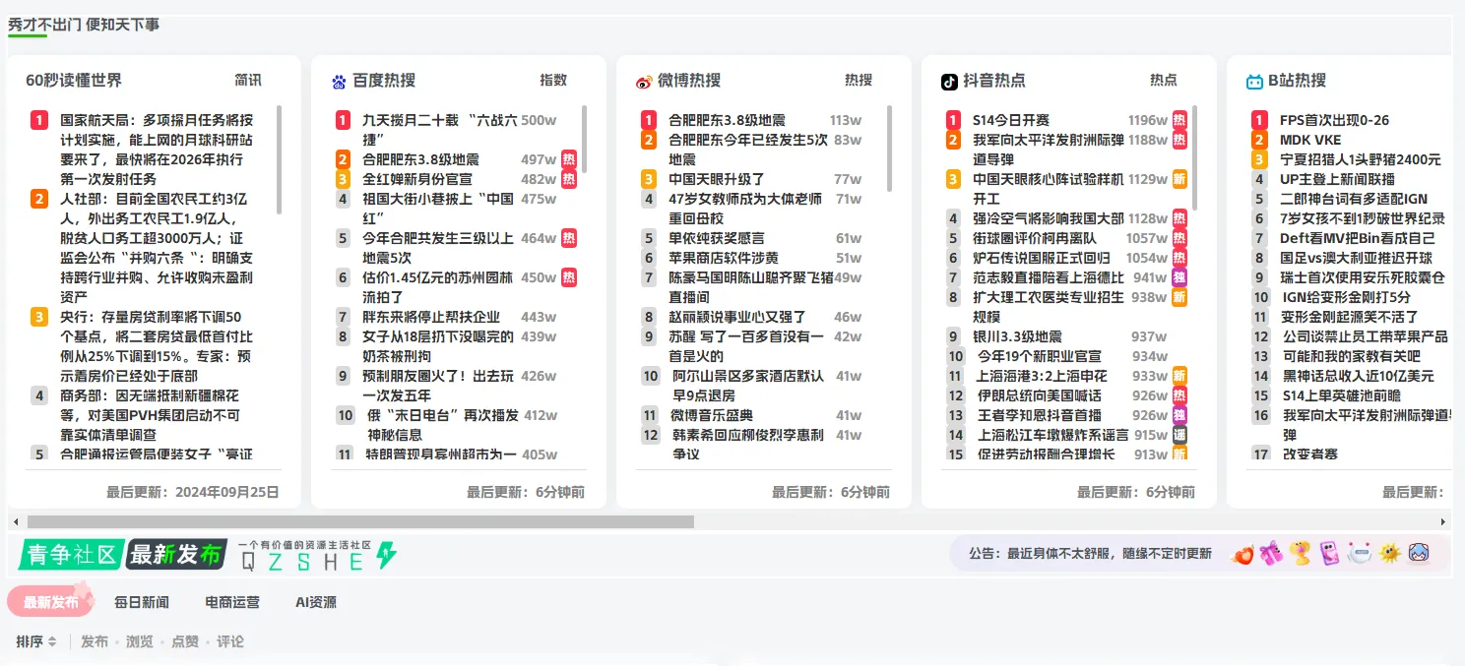Open 九天揽月二十载 Baidu headline

click(439, 130)
